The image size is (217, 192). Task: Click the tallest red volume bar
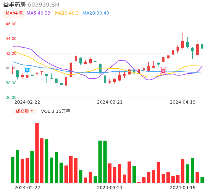(x=37, y=153)
